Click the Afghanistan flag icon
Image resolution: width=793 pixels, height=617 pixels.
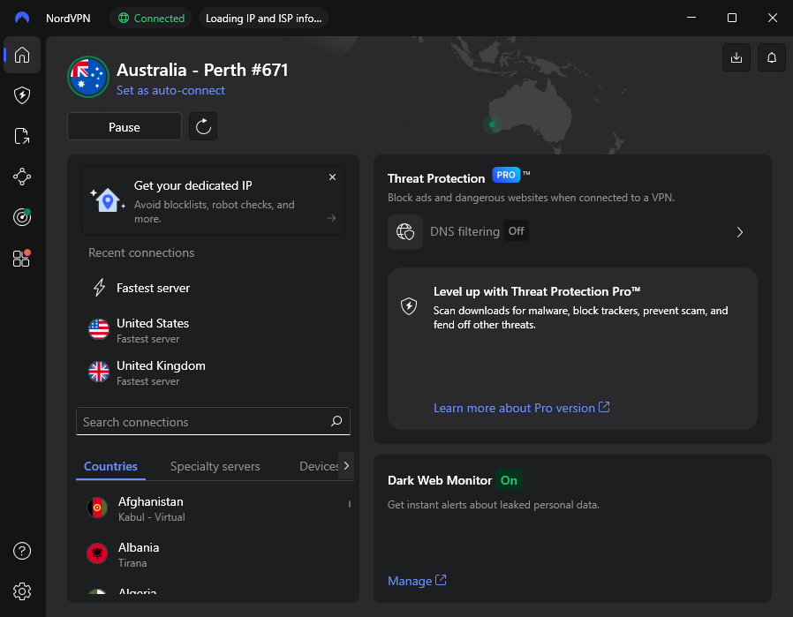point(97,508)
